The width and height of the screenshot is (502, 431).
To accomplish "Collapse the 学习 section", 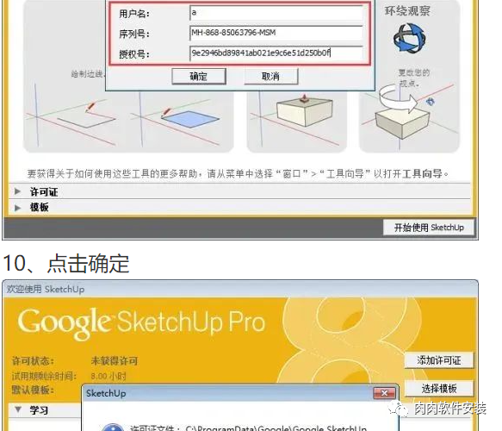I will tap(19, 409).
